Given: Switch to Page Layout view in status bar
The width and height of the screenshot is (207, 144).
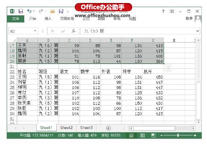Looking at the screenshot, I should (142, 135).
